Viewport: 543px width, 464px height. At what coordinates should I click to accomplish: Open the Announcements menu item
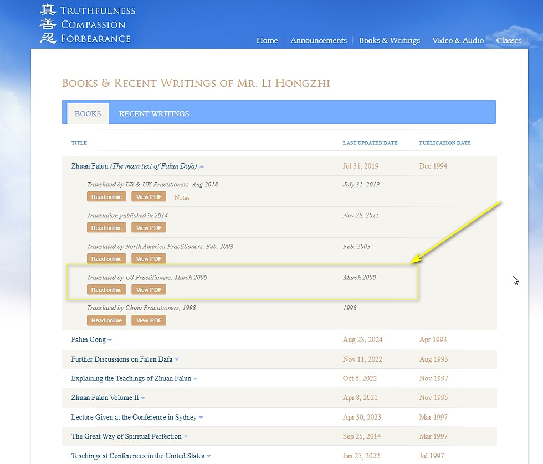tap(318, 40)
